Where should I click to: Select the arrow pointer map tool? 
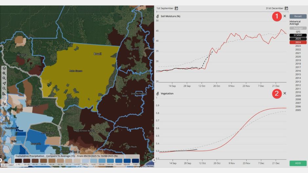pos(4,83)
